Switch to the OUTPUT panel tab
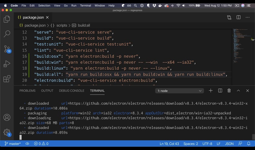 point(47,91)
